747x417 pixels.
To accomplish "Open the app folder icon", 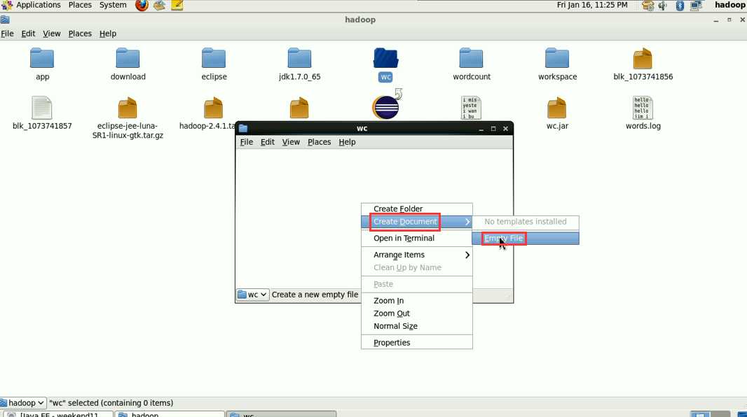I will (42, 59).
